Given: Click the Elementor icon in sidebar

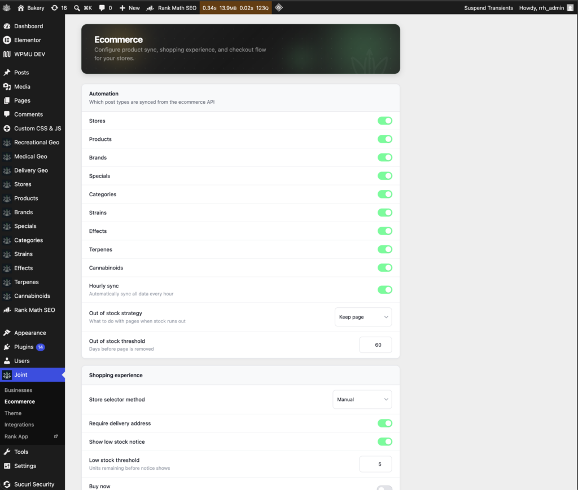Looking at the screenshot, I should [7, 40].
